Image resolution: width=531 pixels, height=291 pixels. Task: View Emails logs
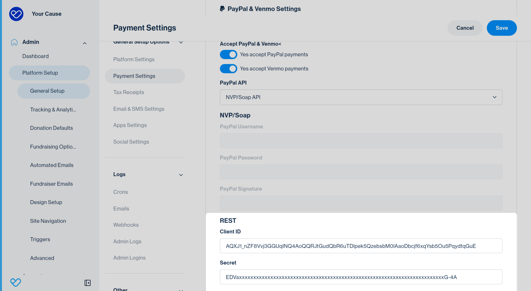point(121,209)
